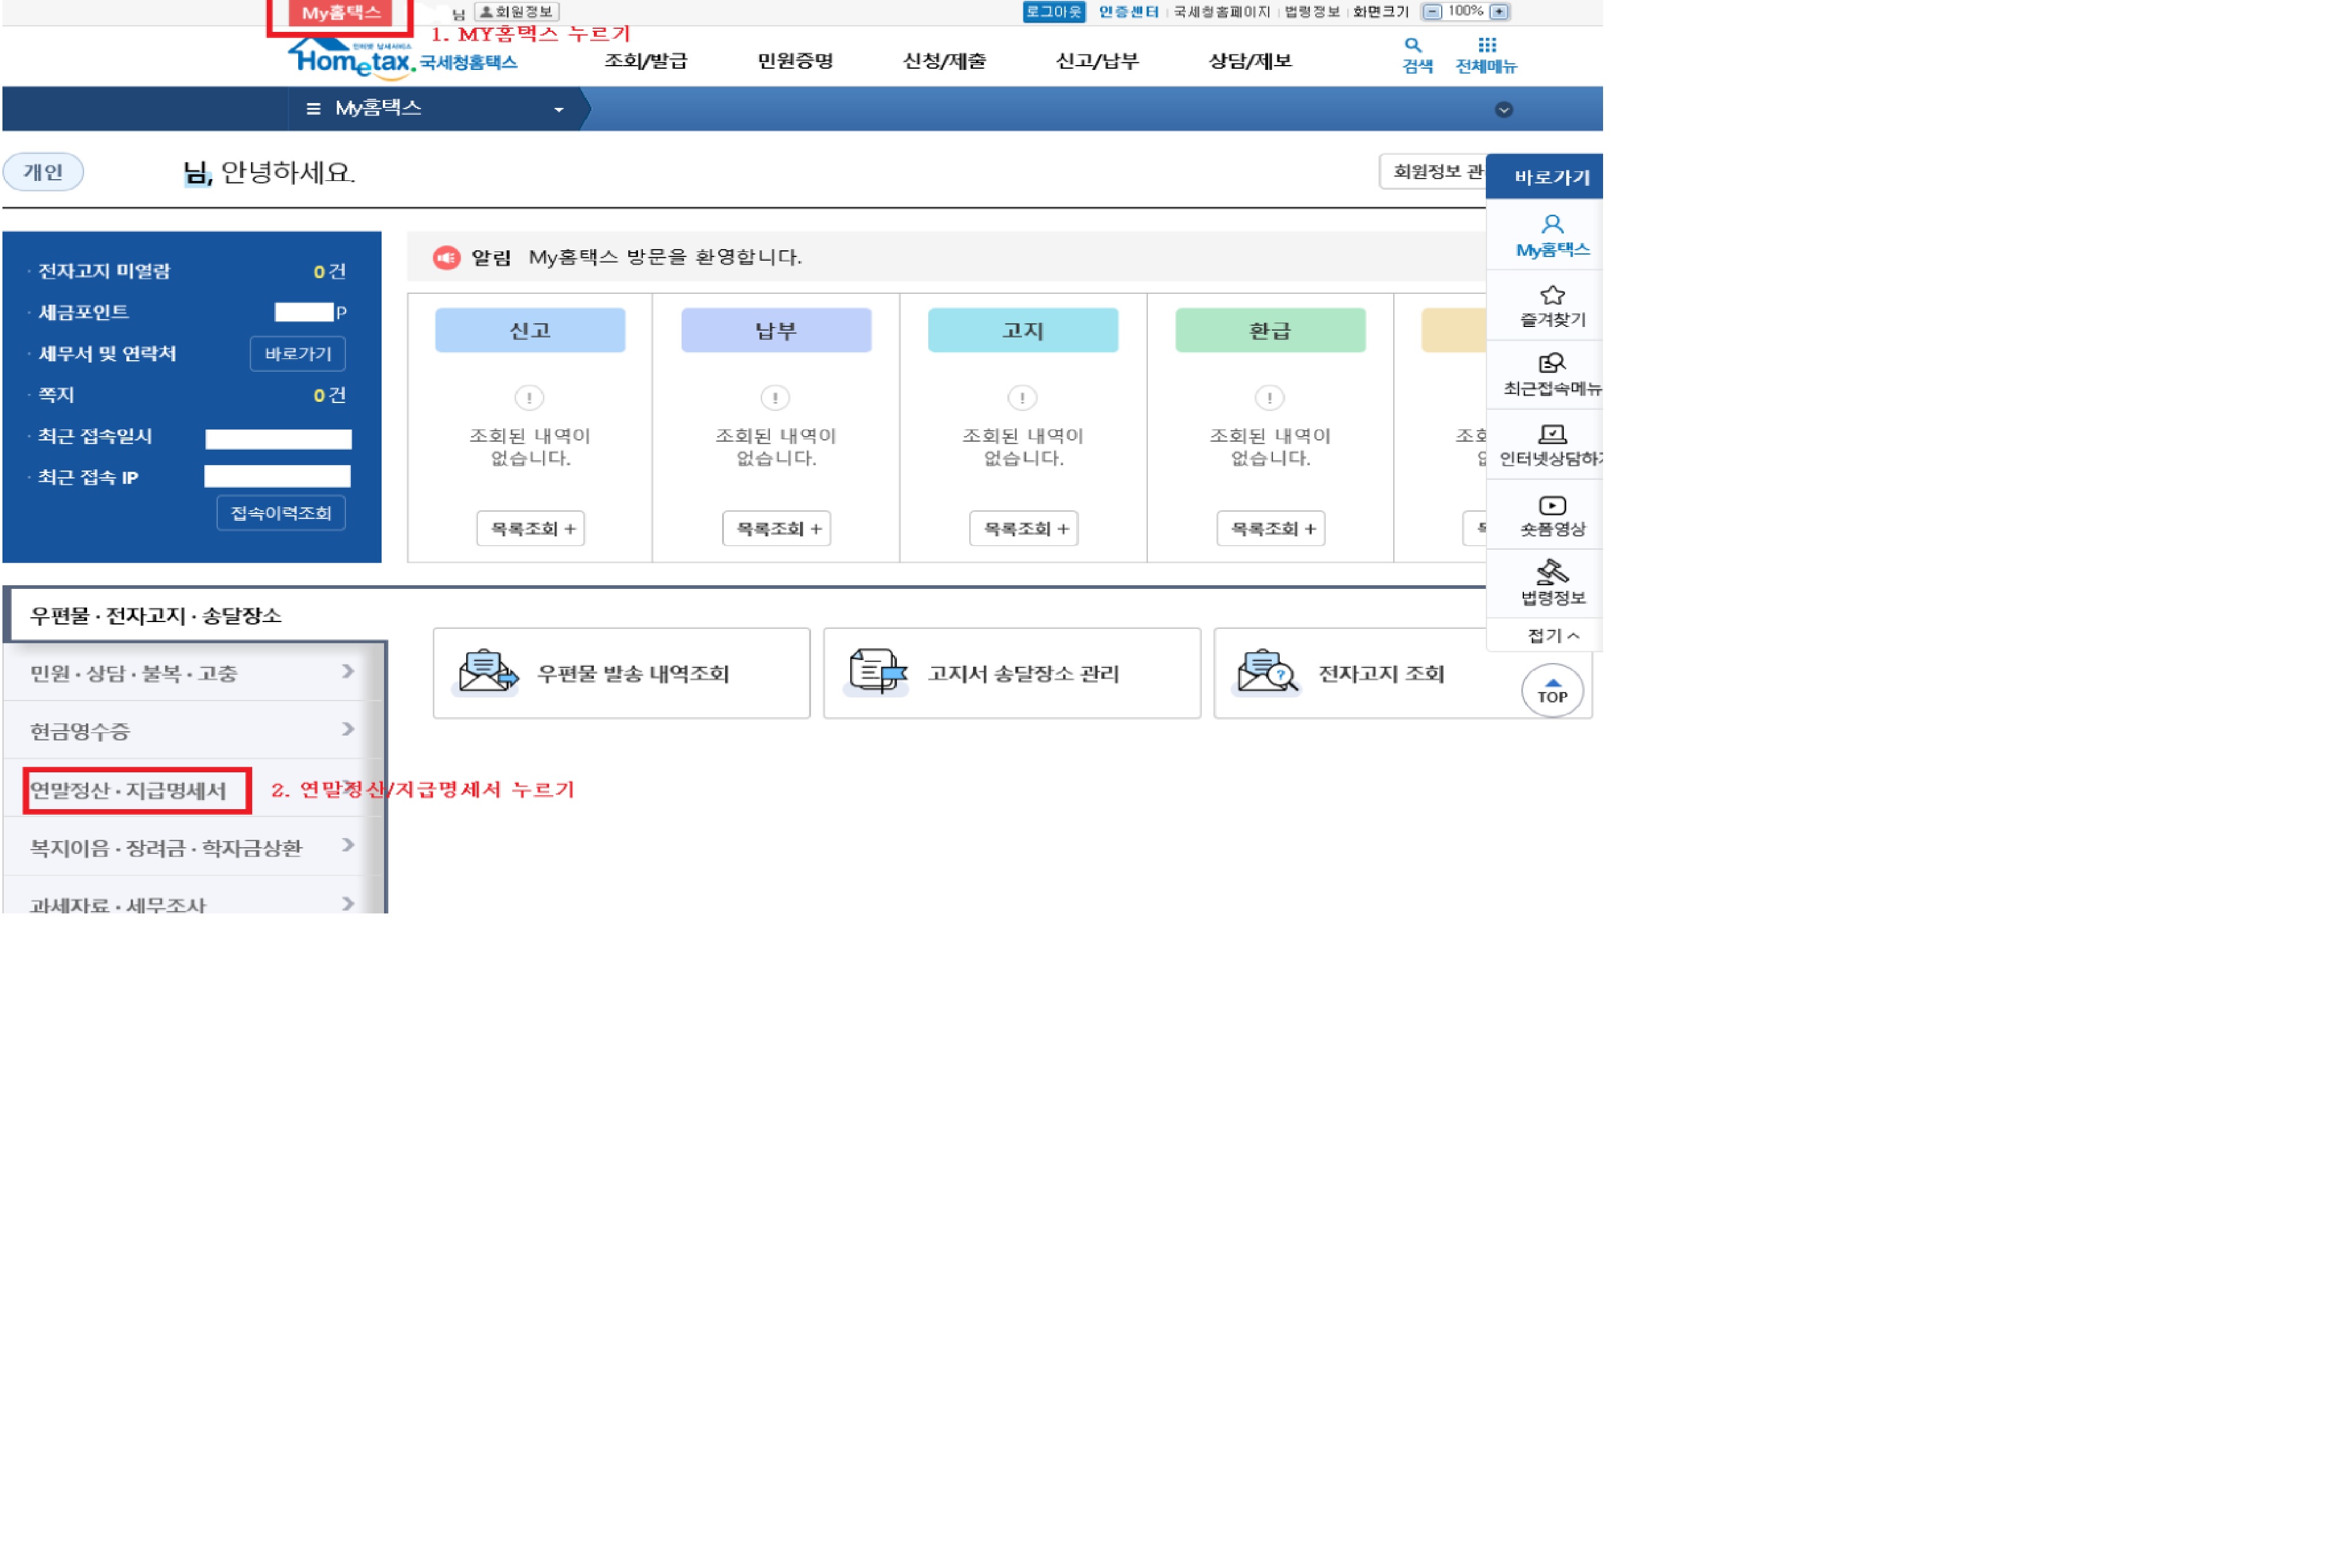Click the 접속이력조회 button
This screenshot has width=2346, height=1568.
pyautogui.click(x=281, y=513)
